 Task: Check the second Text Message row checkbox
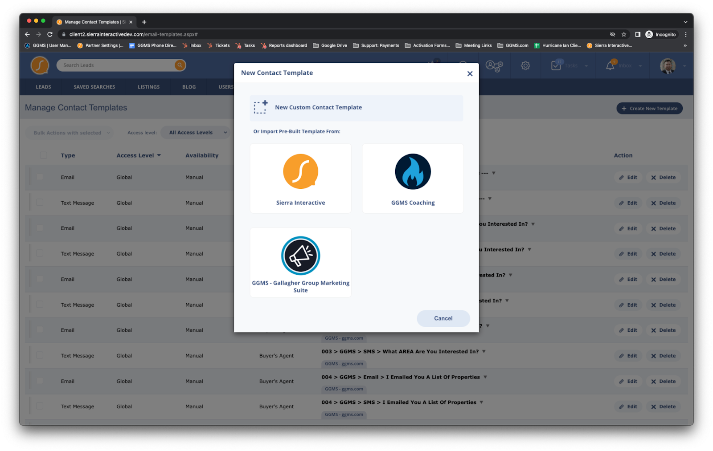click(x=40, y=253)
